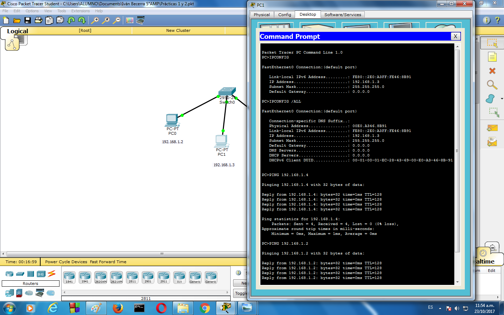Select the Delete tool on the right toolbar
Screen dimensions: 504x315
[492, 71]
